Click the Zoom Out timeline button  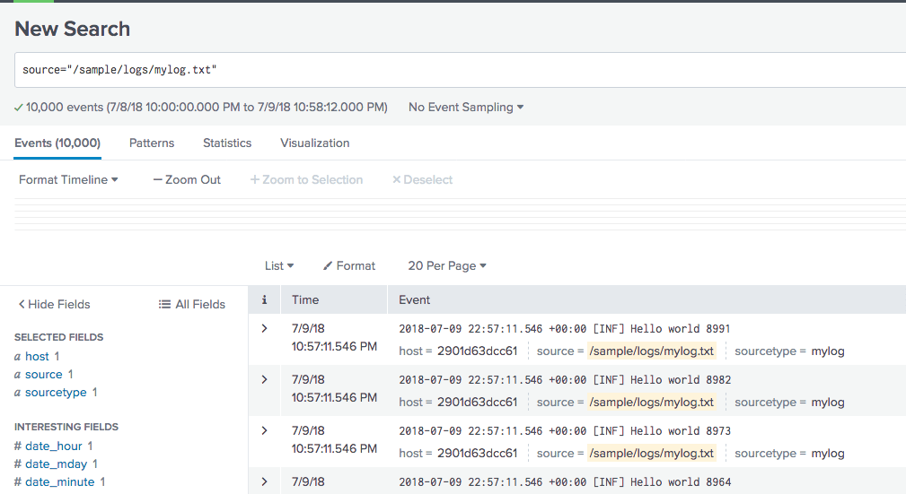click(187, 180)
